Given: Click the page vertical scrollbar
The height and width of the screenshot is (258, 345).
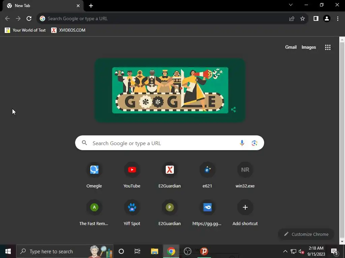Looking at the screenshot, I should (x=342, y=140).
